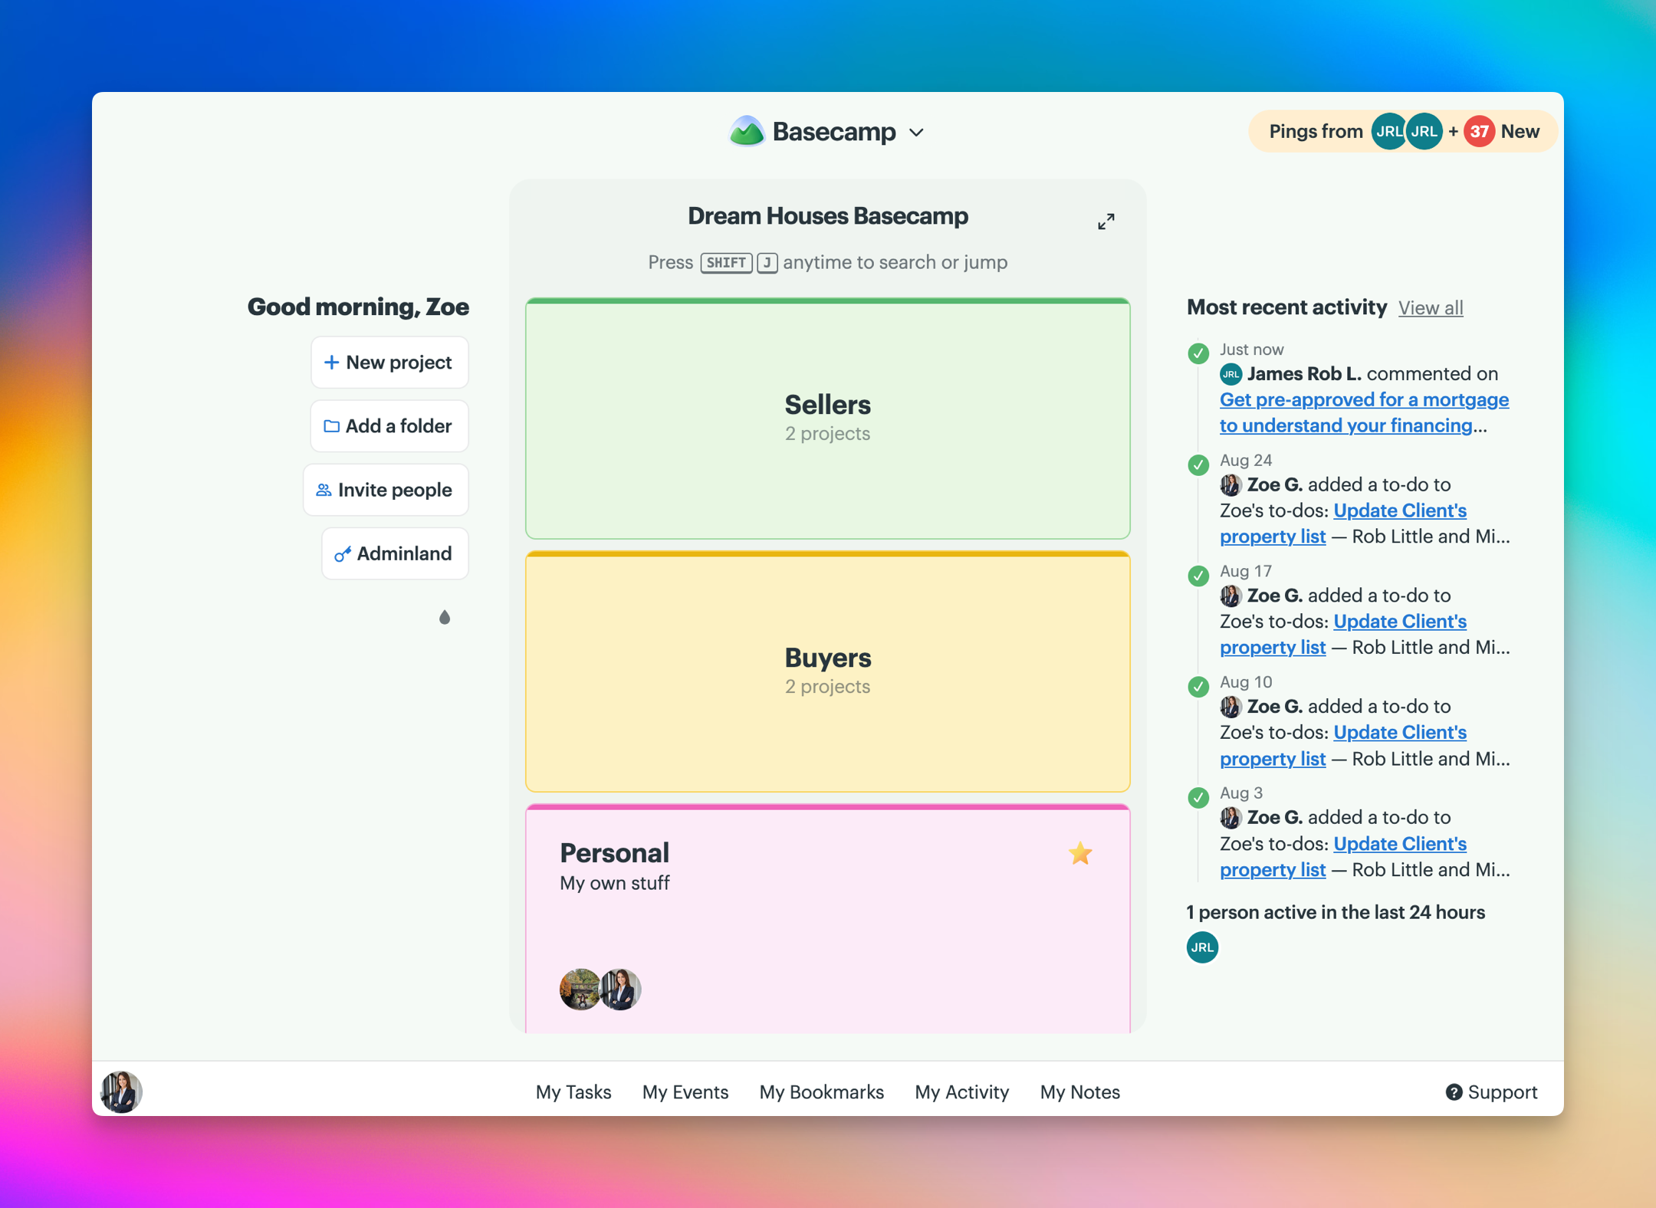1656x1208 pixels.
Task: Click the JRL avatar under active people
Action: [1202, 947]
